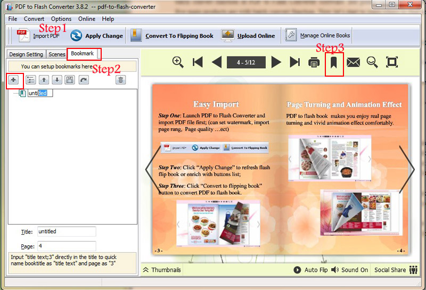Open the File menu
The width and height of the screenshot is (426, 290).
point(12,19)
